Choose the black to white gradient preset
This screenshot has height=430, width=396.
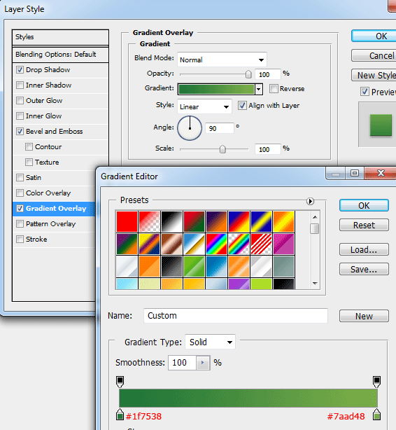point(171,221)
